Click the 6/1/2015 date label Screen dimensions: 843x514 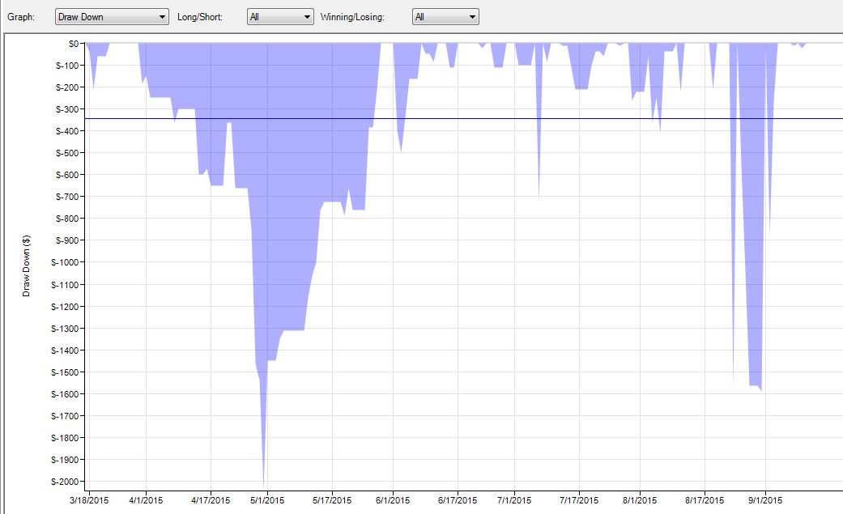tap(393, 500)
